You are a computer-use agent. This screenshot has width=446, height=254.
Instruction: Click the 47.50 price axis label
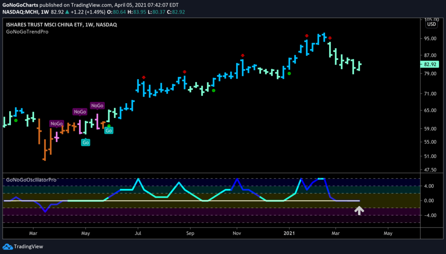click(430, 170)
